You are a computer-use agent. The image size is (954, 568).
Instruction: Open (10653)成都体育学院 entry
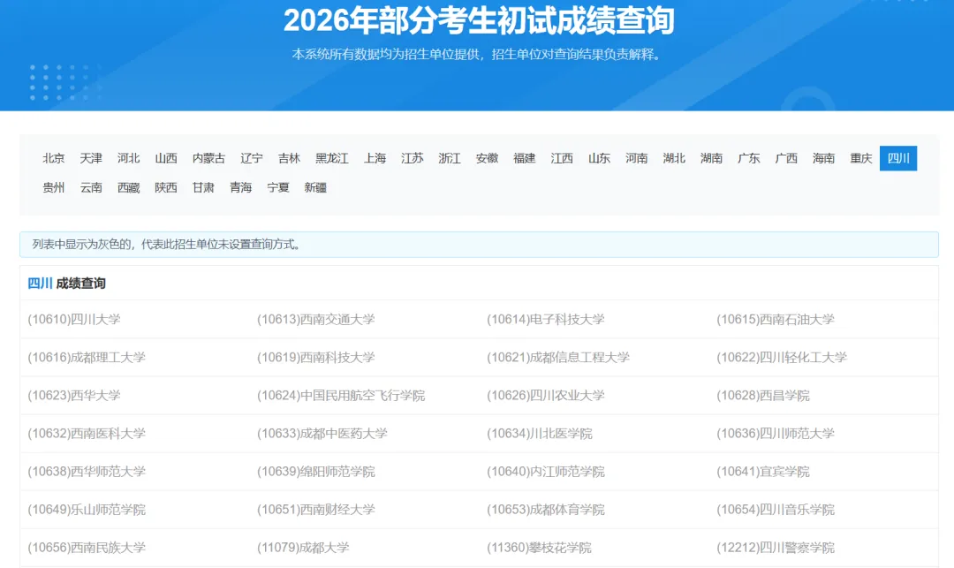click(546, 509)
